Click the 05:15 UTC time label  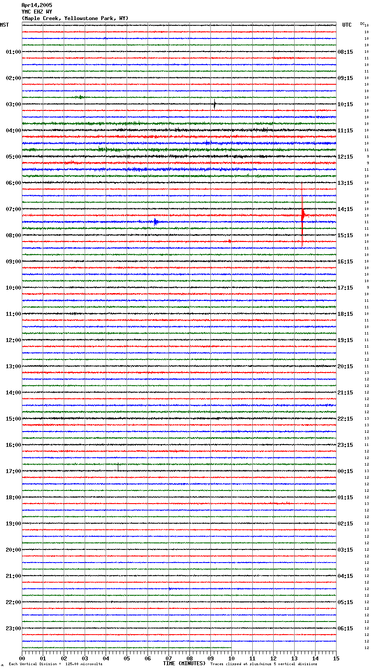(x=345, y=602)
